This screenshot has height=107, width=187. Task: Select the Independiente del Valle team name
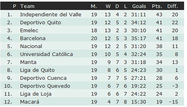click(51, 15)
